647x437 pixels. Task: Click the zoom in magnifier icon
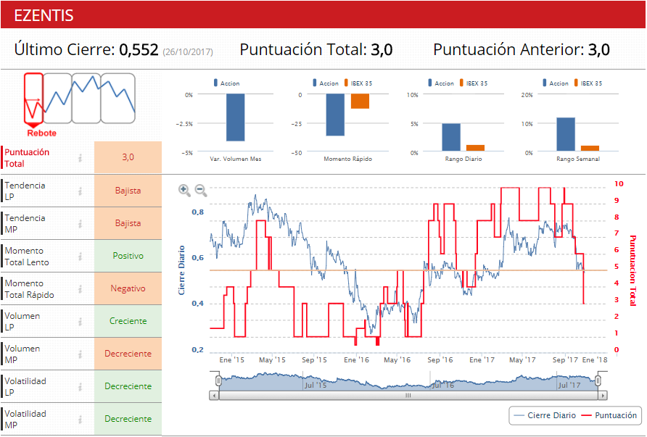[184, 190]
